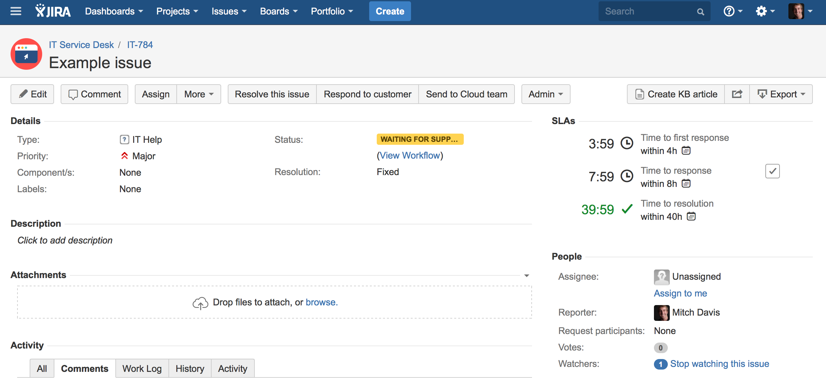The height and width of the screenshot is (387, 826).
Task: Click to add description text
Action: point(65,240)
